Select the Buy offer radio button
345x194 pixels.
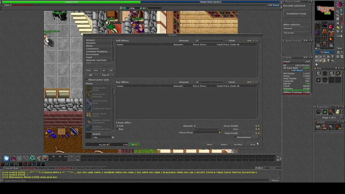pyautogui.click(x=117, y=129)
